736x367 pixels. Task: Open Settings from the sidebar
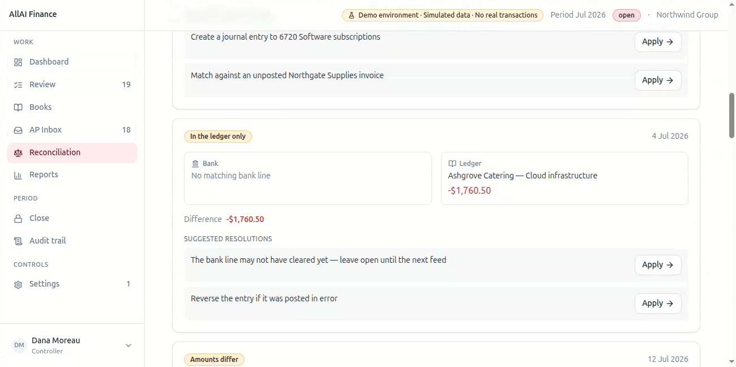72,284
